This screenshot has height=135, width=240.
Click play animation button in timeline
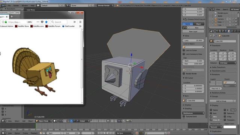pyautogui.click(x=107, y=133)
